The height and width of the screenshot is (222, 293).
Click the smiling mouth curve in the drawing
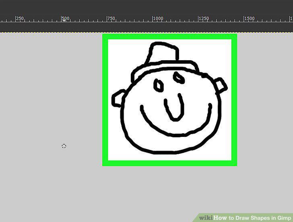176,121
